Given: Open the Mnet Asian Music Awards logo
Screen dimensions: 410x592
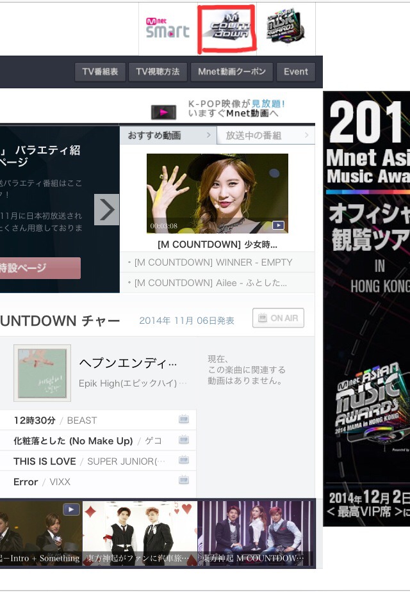Looking at the screenshot, I should pyautogui.click(x=285, y=27).
